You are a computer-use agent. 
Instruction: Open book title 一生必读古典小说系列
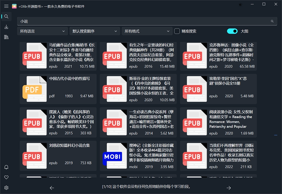[x=151, y=119]
